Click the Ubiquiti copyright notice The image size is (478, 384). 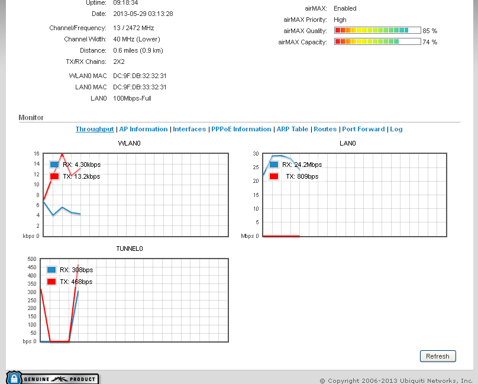396,380
